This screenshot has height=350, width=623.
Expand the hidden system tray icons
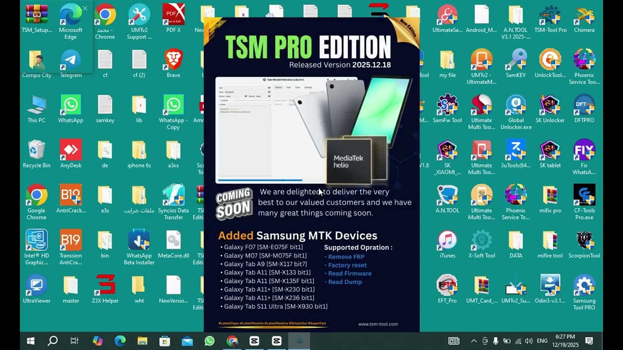pos(474,341)
